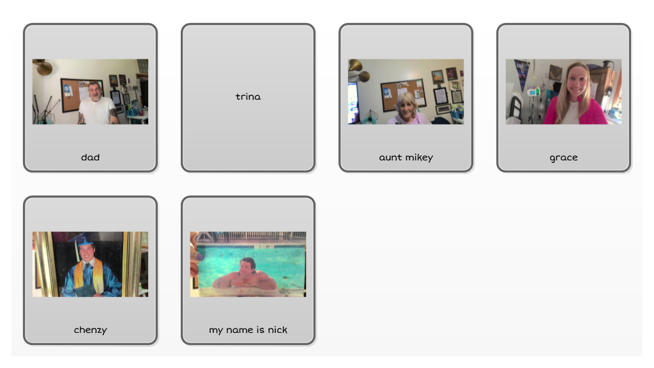Tap the trina button
This screenshot has height=368, width=654.
pyautogui.click(x=248, y=98)
